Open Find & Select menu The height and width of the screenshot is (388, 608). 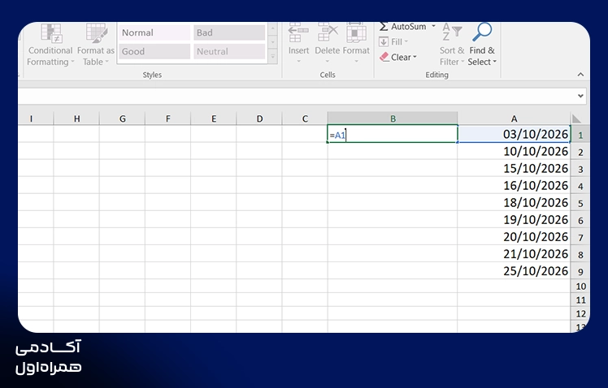pyautogui.click(x=481, y=45)
